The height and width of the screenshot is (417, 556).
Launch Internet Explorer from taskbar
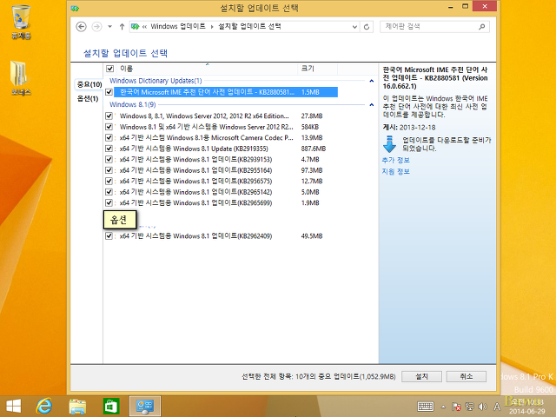click(x=44, y=406)
